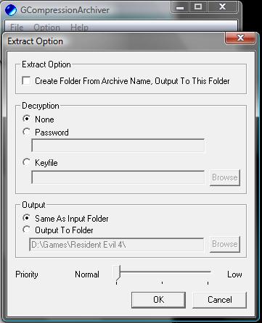This screenshot has width=262, height=323.
Task: Enable Create Folder From Archive Name checkbox
Action: (26, 81)
